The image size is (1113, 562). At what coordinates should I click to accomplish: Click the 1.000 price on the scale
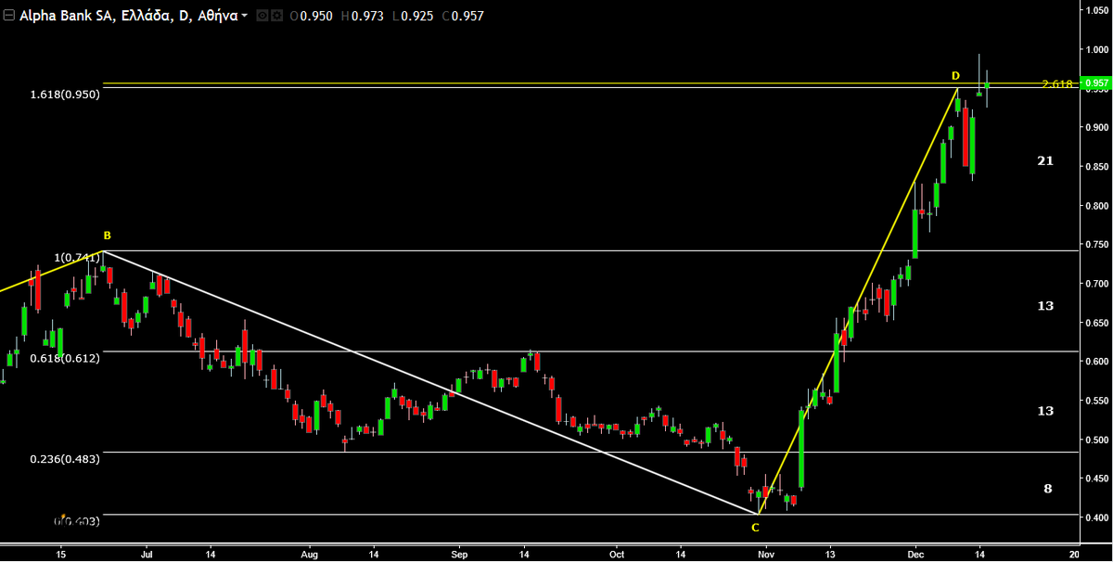pos(1096,49)
